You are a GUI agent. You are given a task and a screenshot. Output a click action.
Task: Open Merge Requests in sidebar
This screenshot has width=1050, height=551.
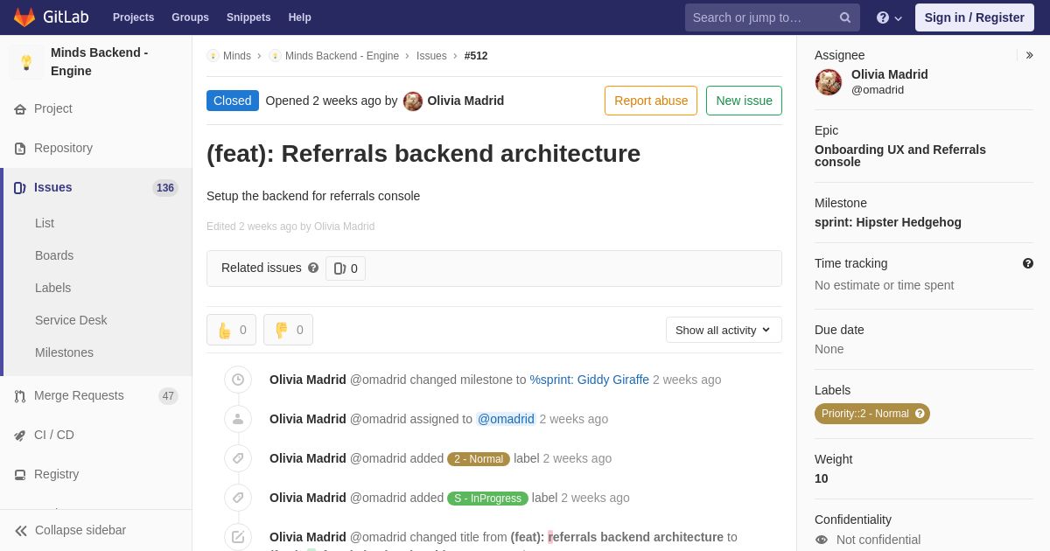point(79,395)
